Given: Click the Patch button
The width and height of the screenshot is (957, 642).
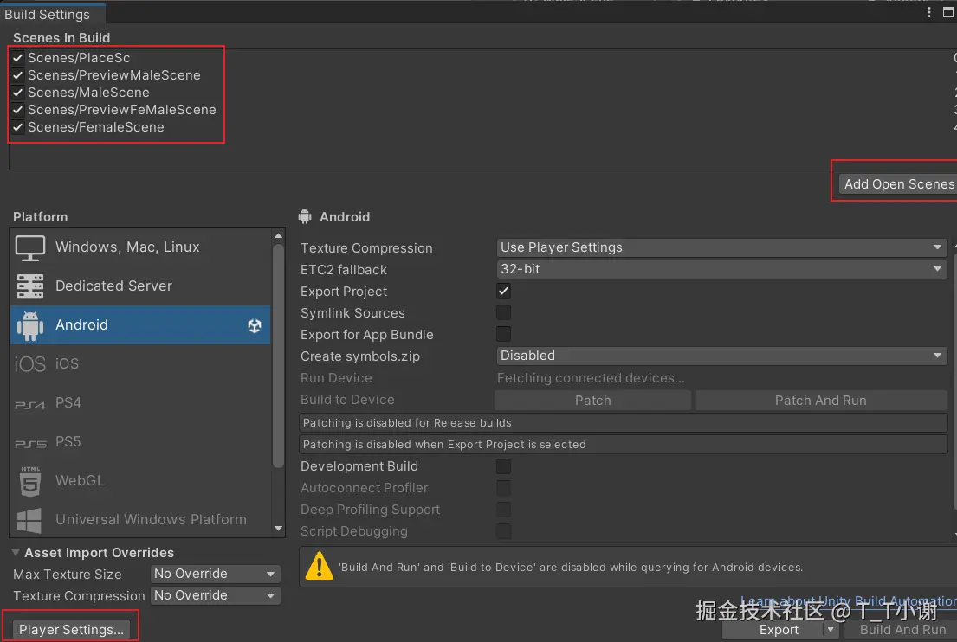Looking at the screenshot, I should tap(592, 400).
